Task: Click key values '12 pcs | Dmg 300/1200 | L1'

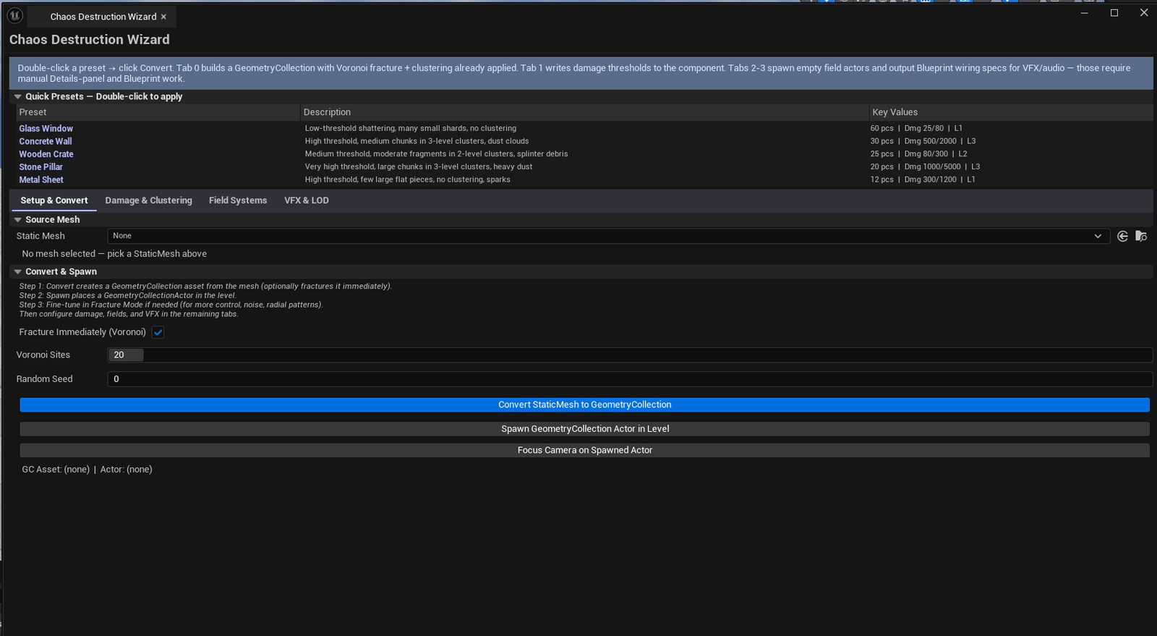Action: [x=923, y=180]
